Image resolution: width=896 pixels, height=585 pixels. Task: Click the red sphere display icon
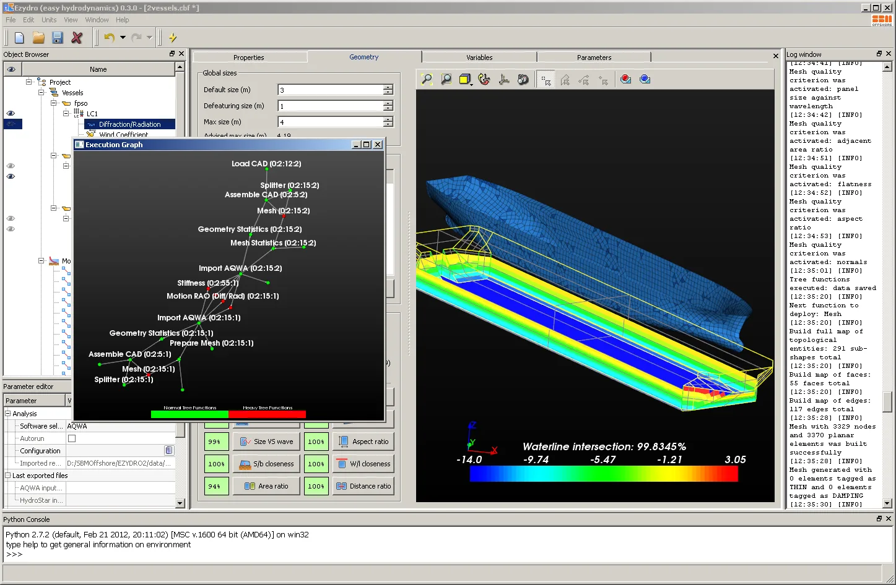click(x=626, y=79)
